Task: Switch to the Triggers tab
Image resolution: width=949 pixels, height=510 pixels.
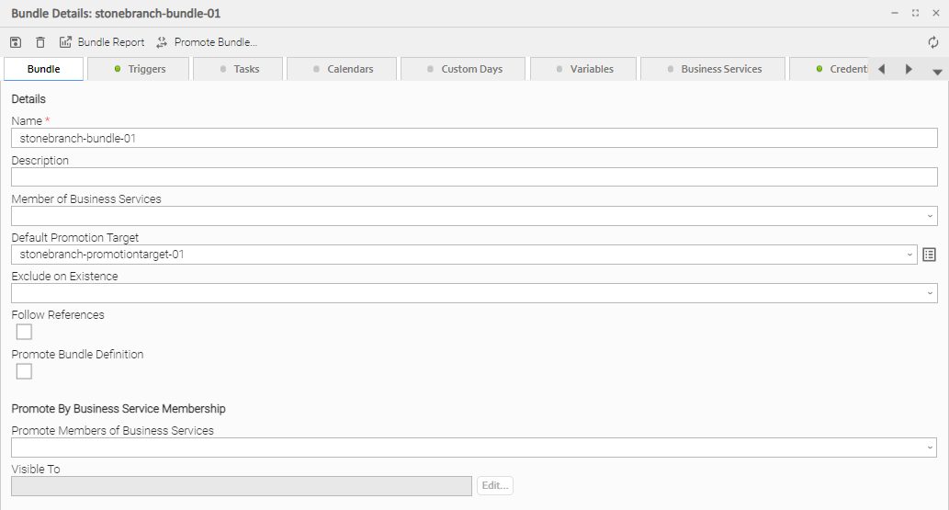Action: tap(139, 69)
